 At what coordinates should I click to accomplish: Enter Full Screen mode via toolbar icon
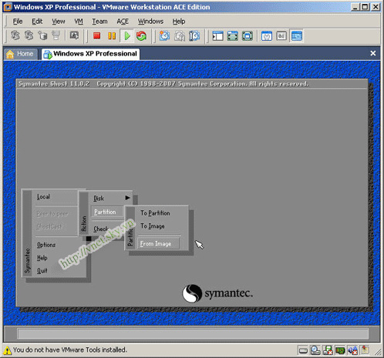click(x=248, y=35)
